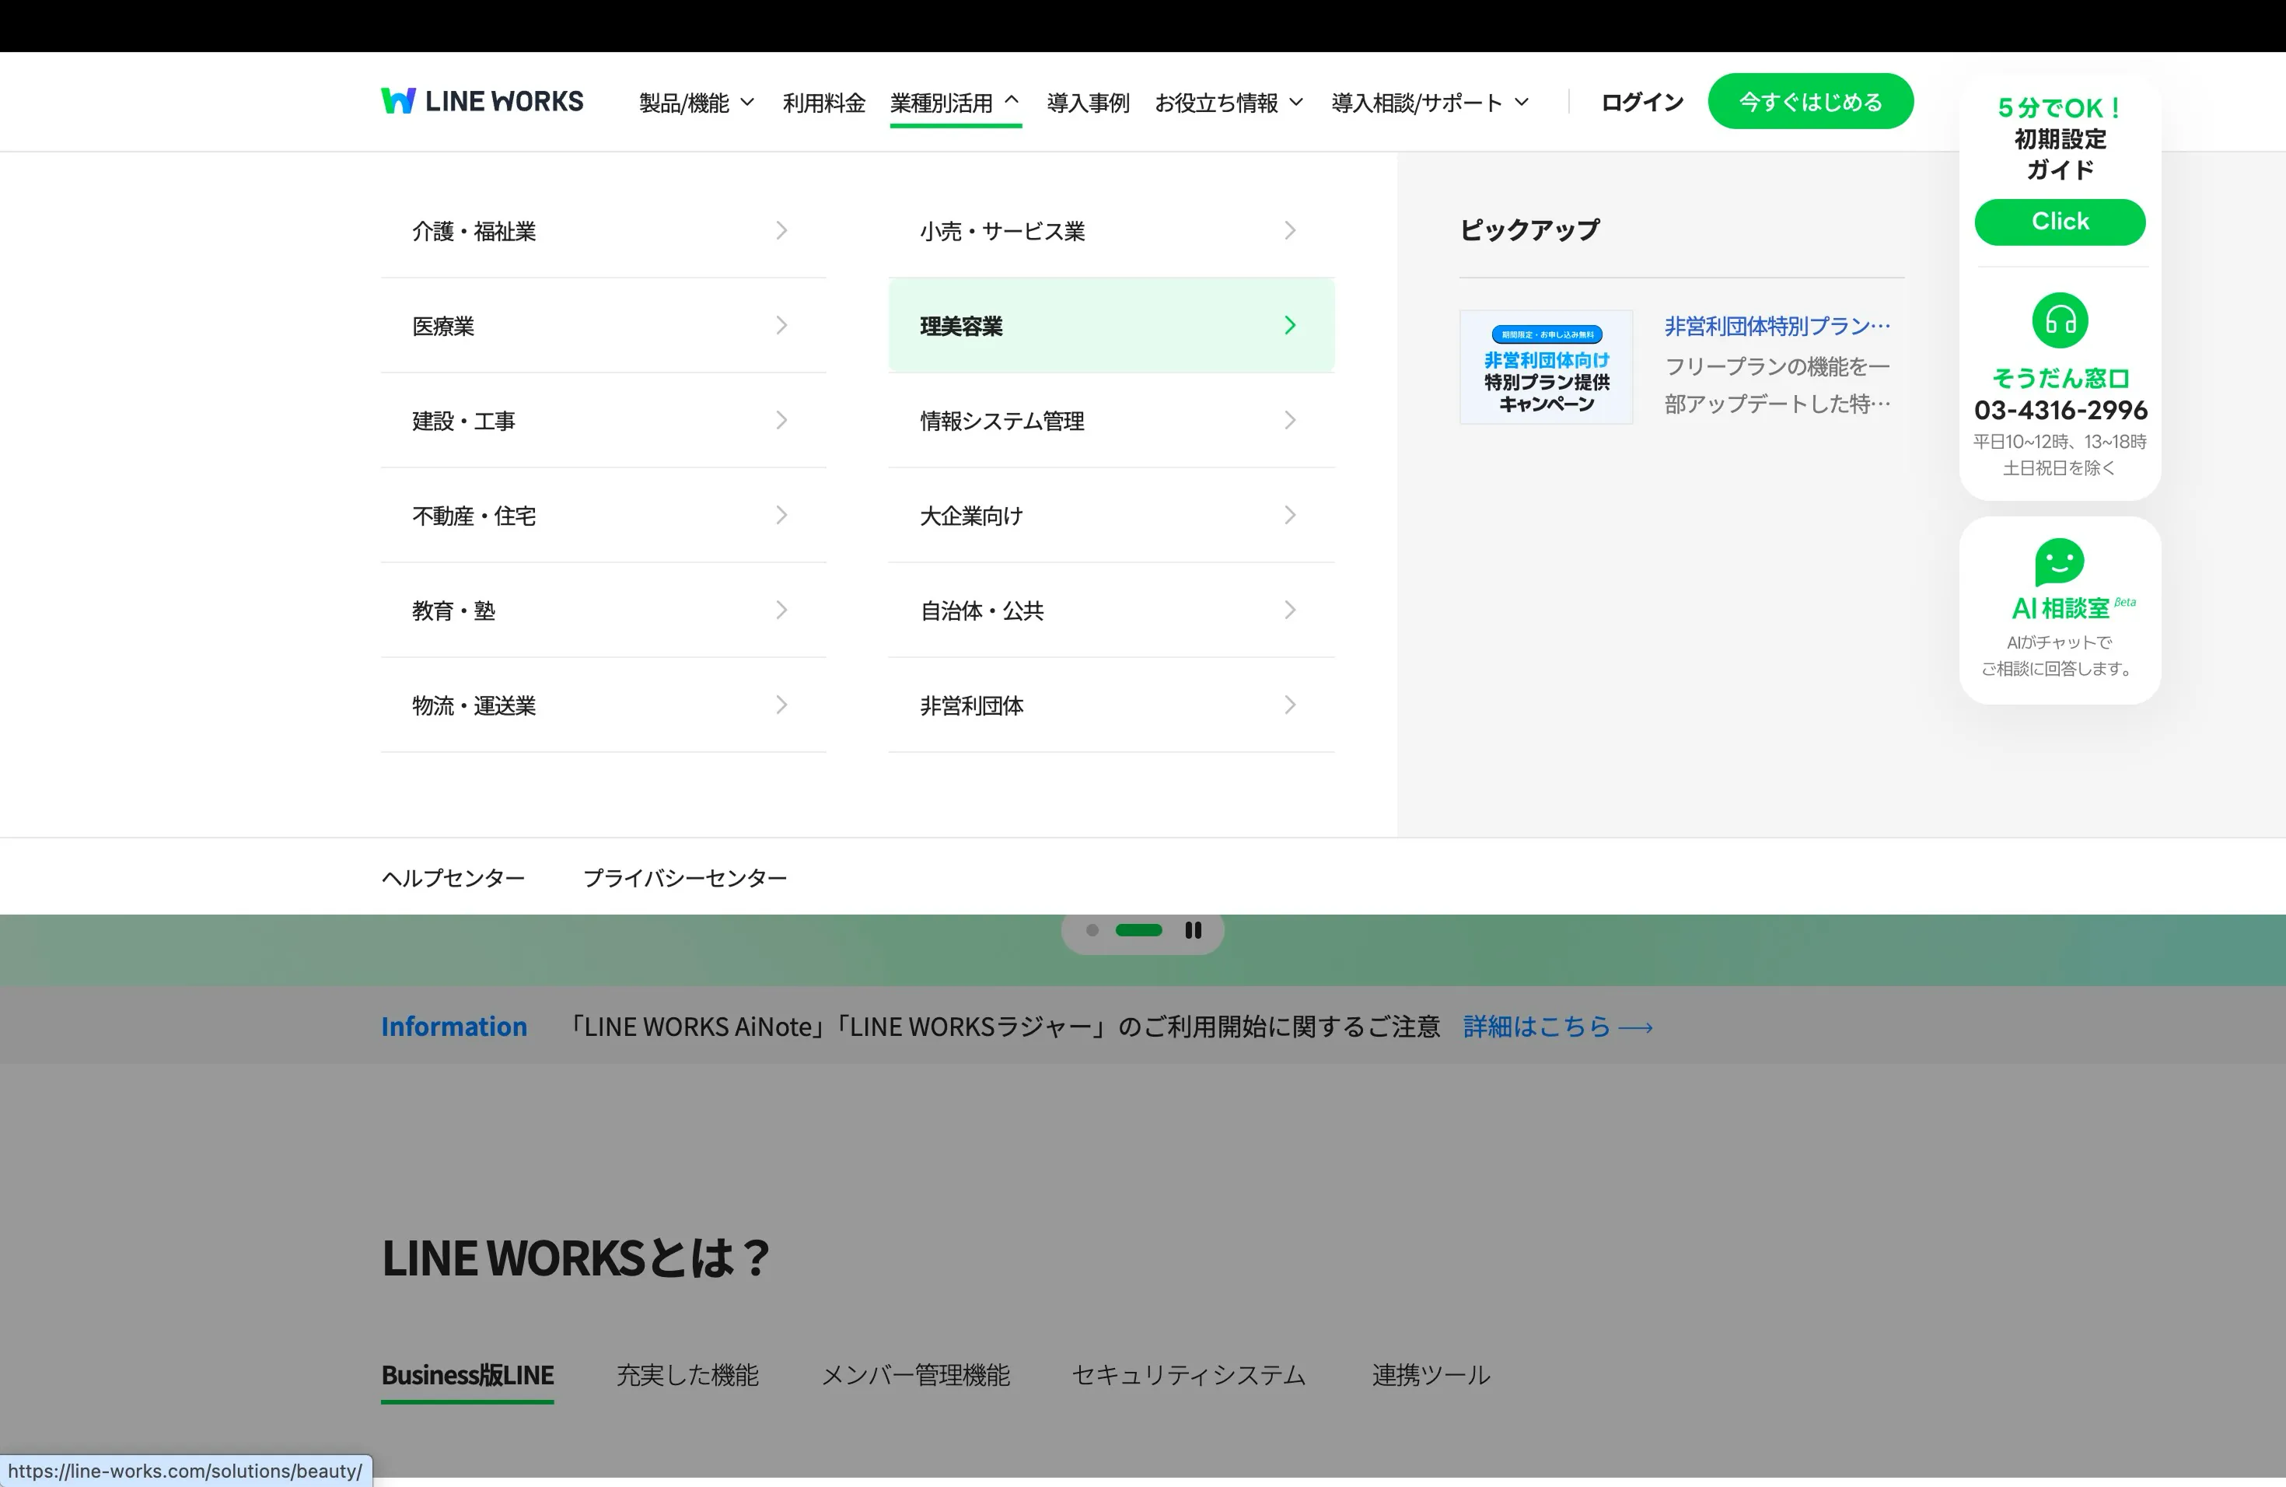Click the arrow beside 大企業向け

click(x=1290, y=516)
